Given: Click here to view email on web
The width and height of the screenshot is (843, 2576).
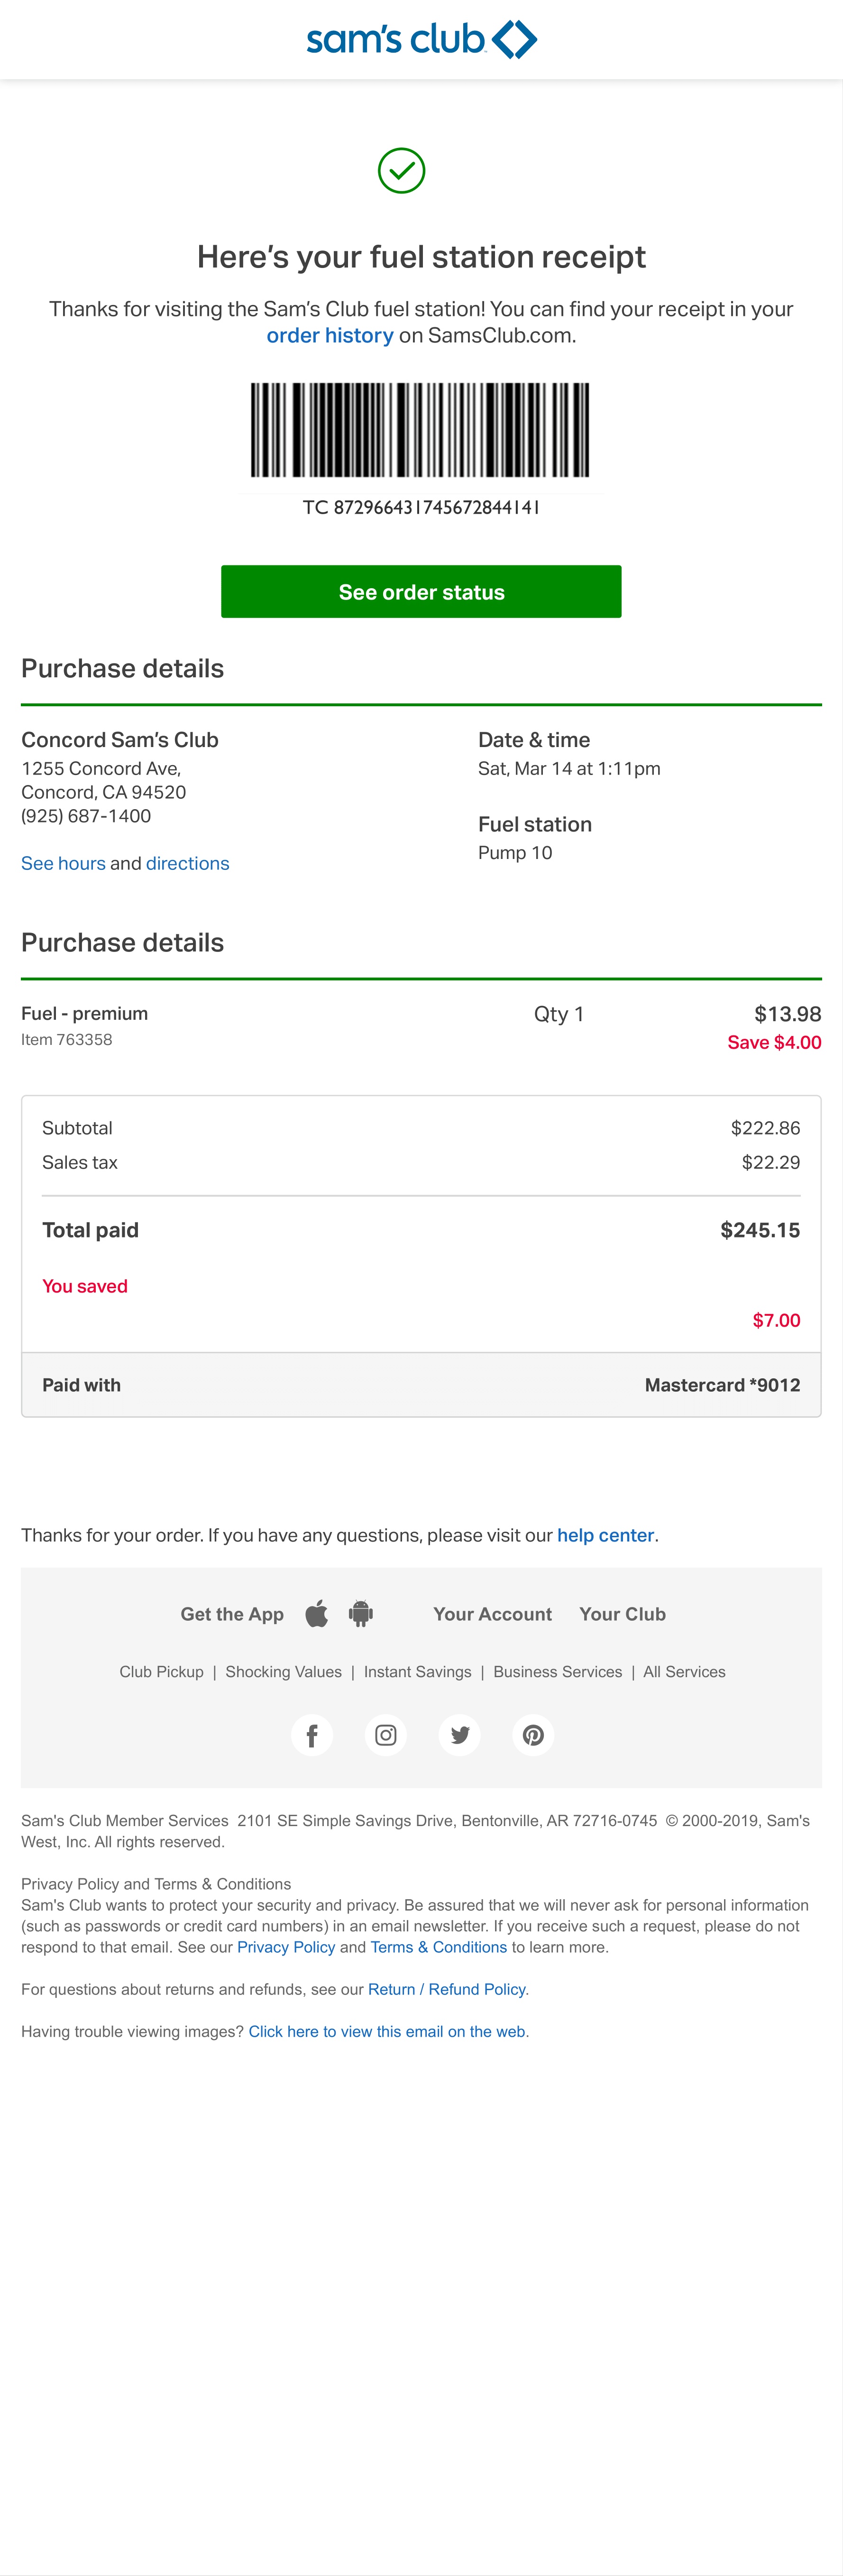Looking at the screenshot, I should coord(387,2031).
